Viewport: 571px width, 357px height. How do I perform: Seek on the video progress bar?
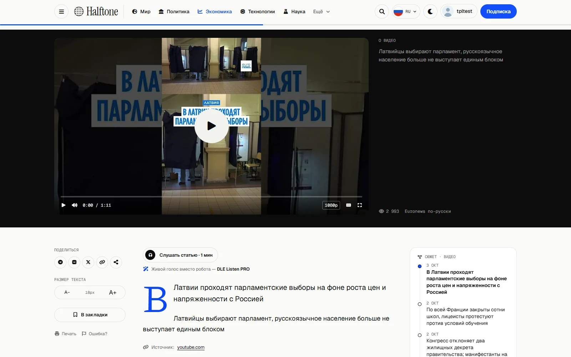click(211, 197)
